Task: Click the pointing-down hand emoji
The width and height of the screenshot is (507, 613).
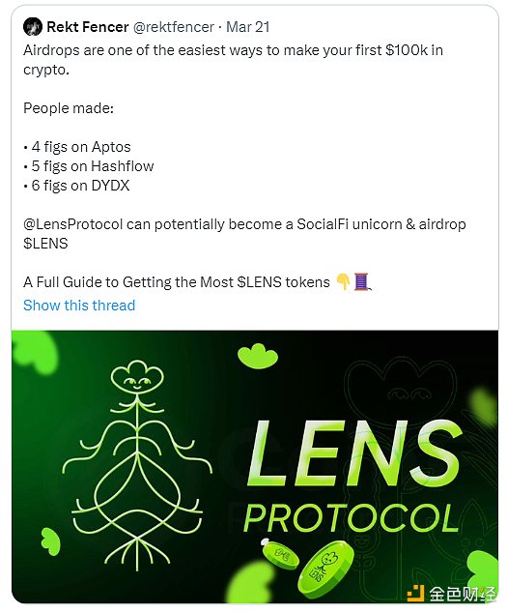Action: tap(343, 281)
